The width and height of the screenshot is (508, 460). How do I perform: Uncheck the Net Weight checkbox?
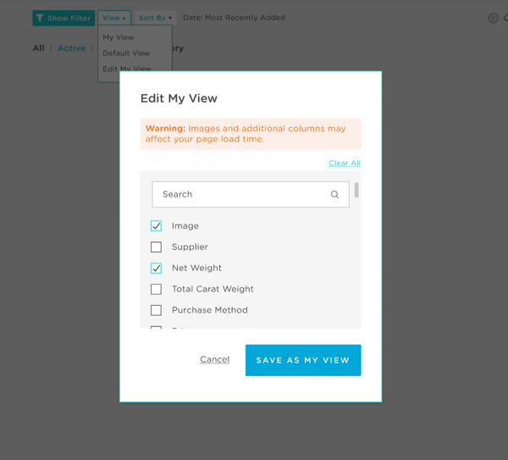[156, 268]
